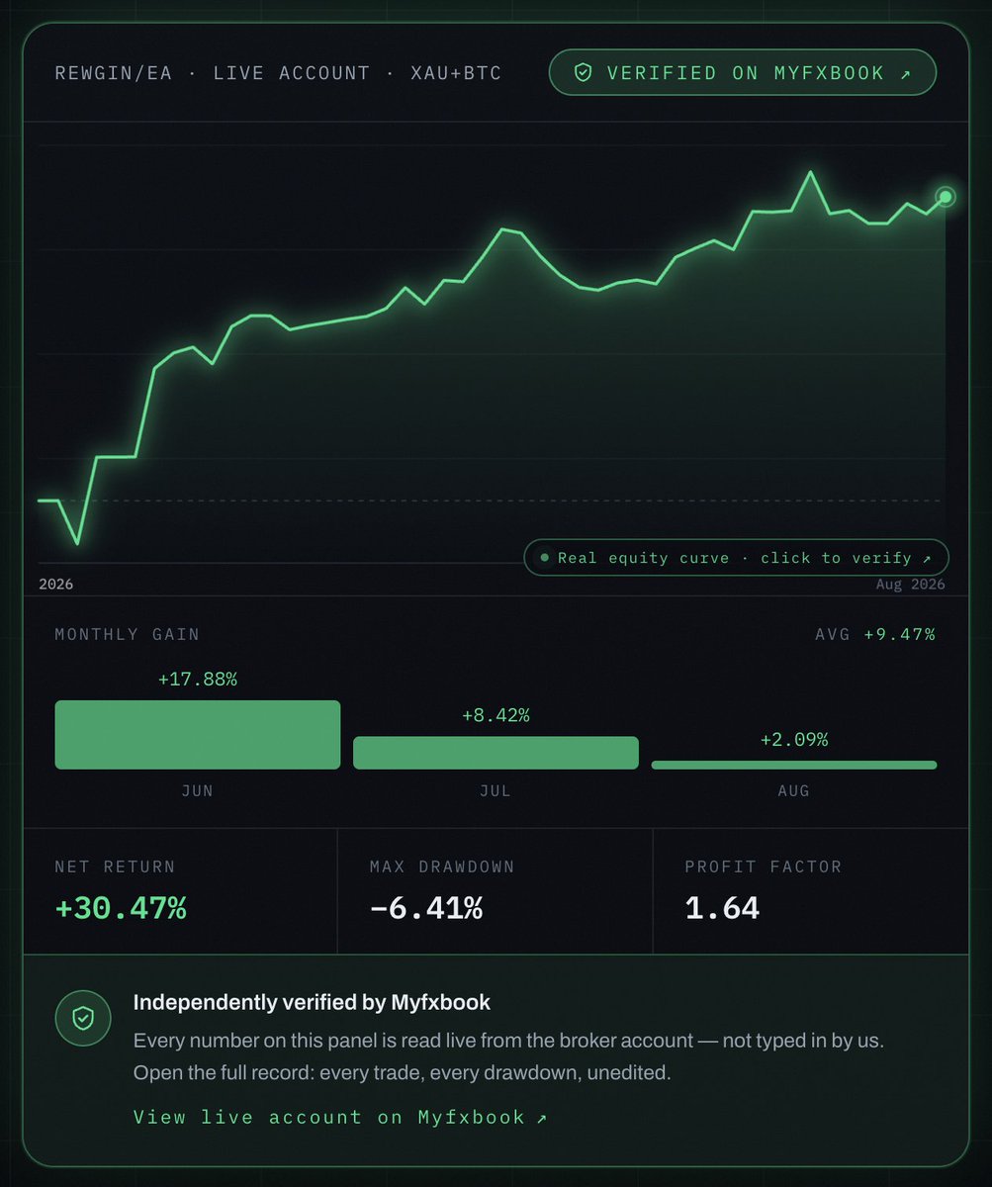Select the JUL monthly gain bar

[x=496, y=753]
